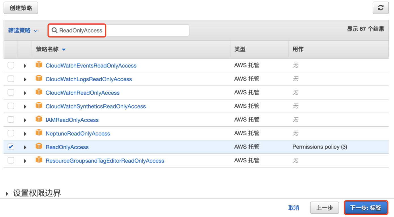Click AWS 托管 in the NeptuneReadOnlyAccess row
Screen dimensions: 394x217
click(247, 133)
